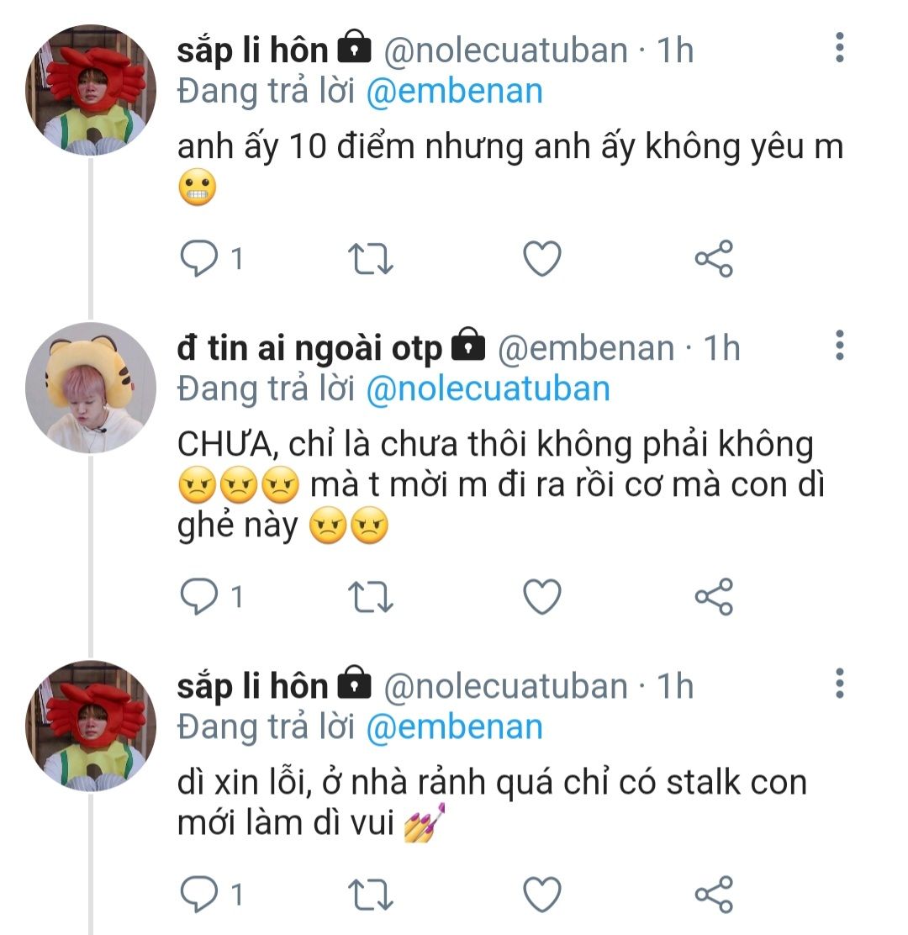Like the tweet starting with CHƯA
The image size is (908, 935).
click(x=541, y=598)
